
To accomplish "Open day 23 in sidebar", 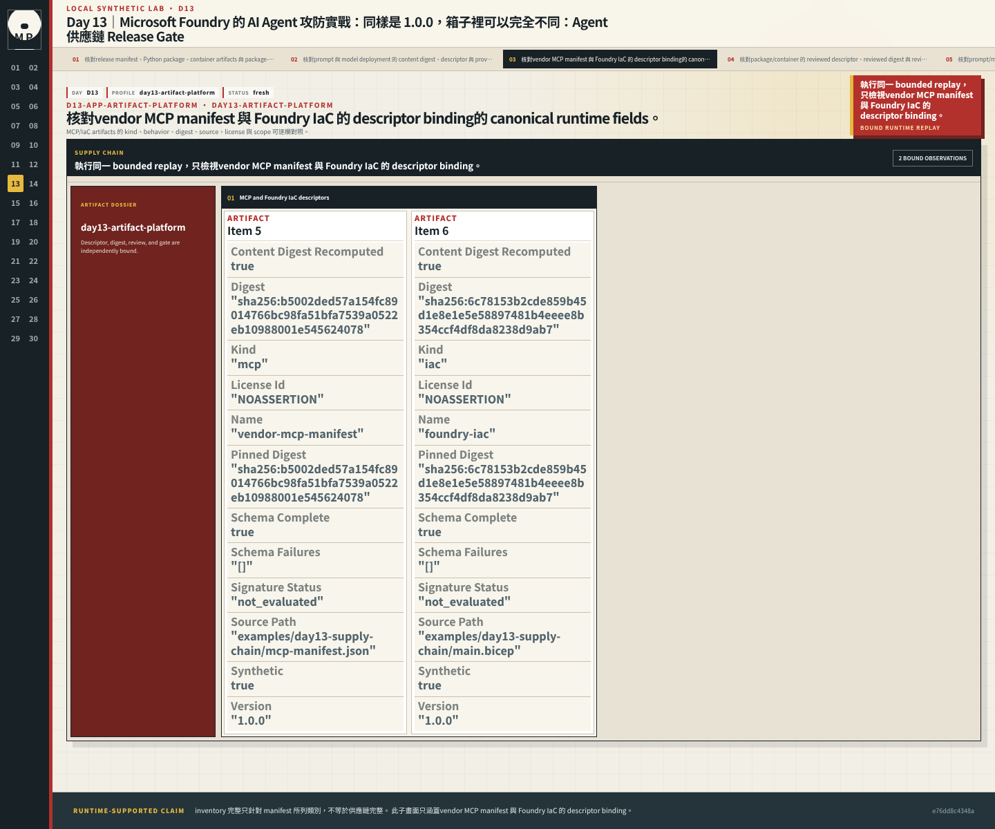I will point(15,280).
